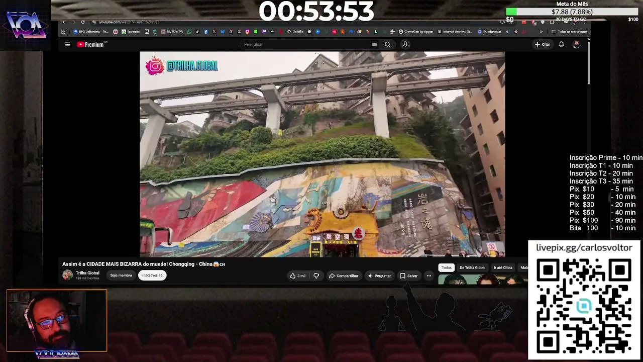Open the browser apps grid shortcut
Viewport: 643px width, 362px height.
click(x=63, y=32)
